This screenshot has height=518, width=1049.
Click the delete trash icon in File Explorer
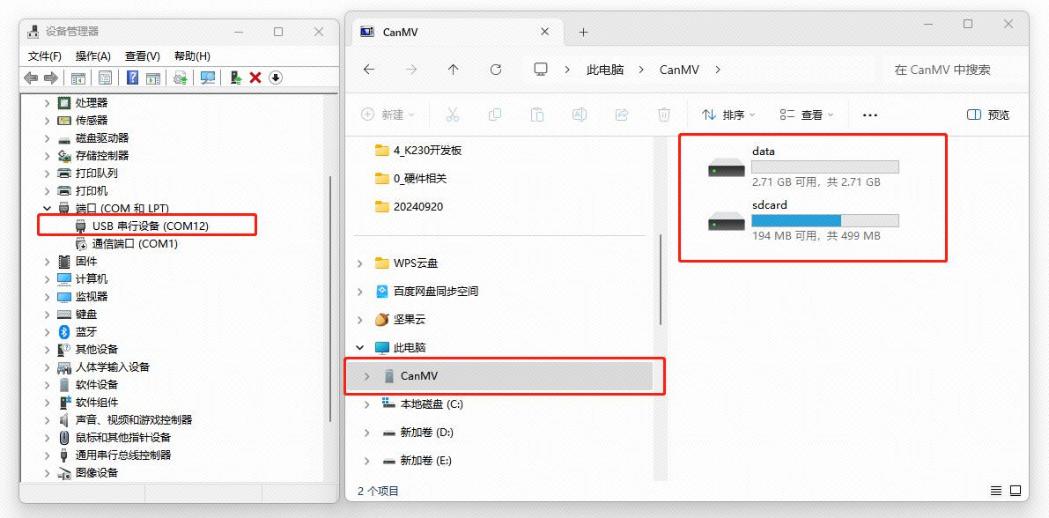pos(663,115)
